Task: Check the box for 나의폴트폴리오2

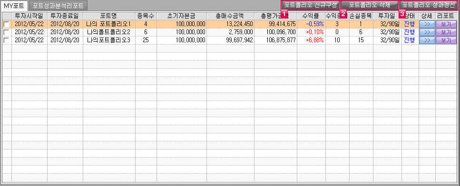Action: (7, 32)
